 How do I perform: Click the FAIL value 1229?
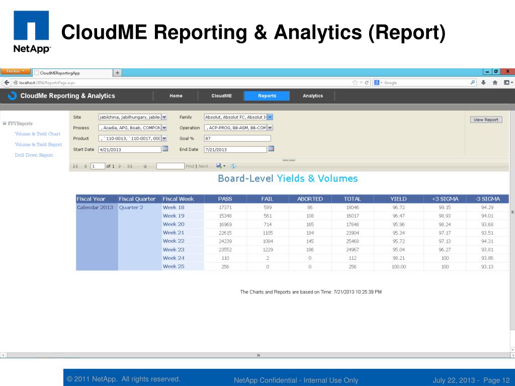268,250
